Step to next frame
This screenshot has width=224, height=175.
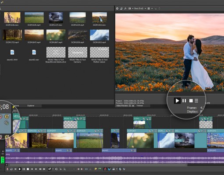tap(44, 169)
